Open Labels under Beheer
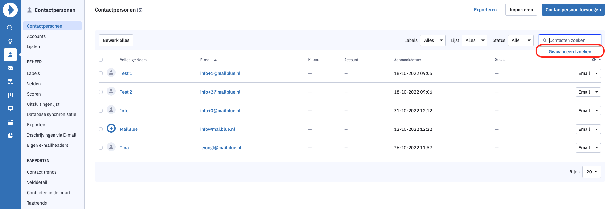This screenshot has width=615, height=209. tap(33, 73)
